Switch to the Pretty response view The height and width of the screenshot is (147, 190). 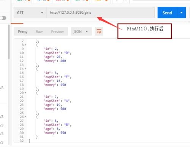pyautogui.click(x=22, y=32)
